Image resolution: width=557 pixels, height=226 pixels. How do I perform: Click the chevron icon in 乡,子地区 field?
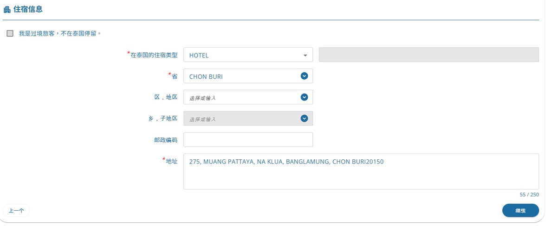click(304, 119)
